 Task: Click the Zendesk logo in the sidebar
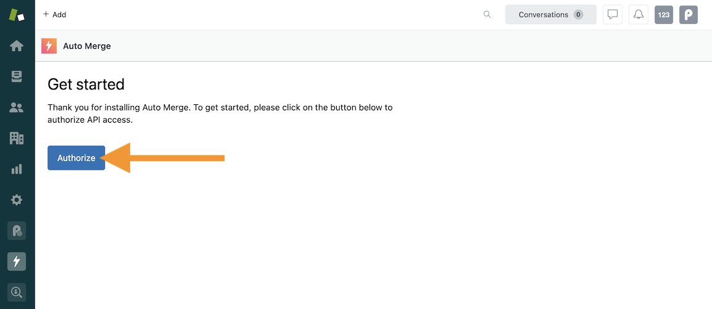tap(17, 15)
